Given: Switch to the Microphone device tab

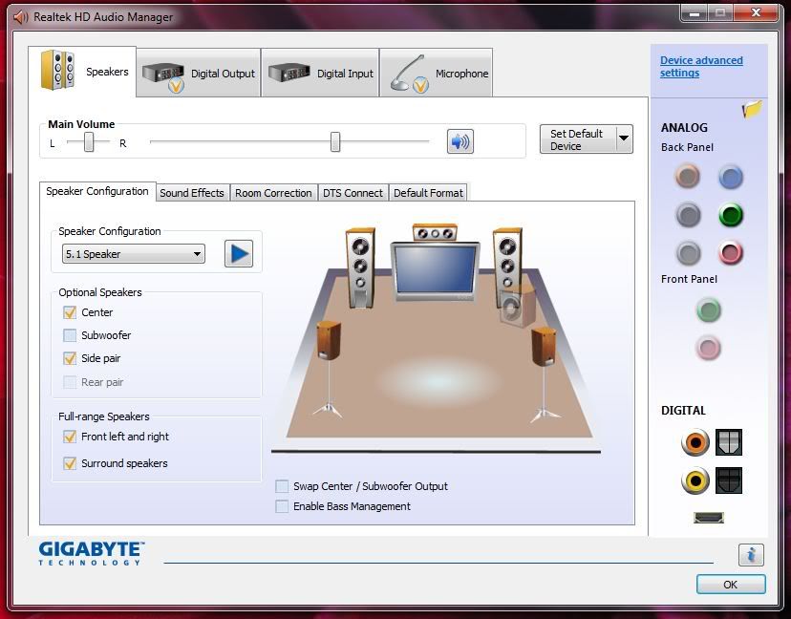Looking at the screenshot, I should (x=438, y=74).
